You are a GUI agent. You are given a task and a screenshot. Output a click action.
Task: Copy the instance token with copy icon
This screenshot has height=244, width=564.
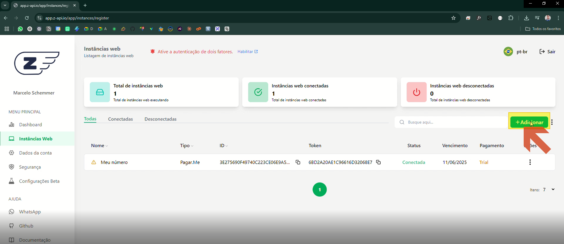point(379,162)
